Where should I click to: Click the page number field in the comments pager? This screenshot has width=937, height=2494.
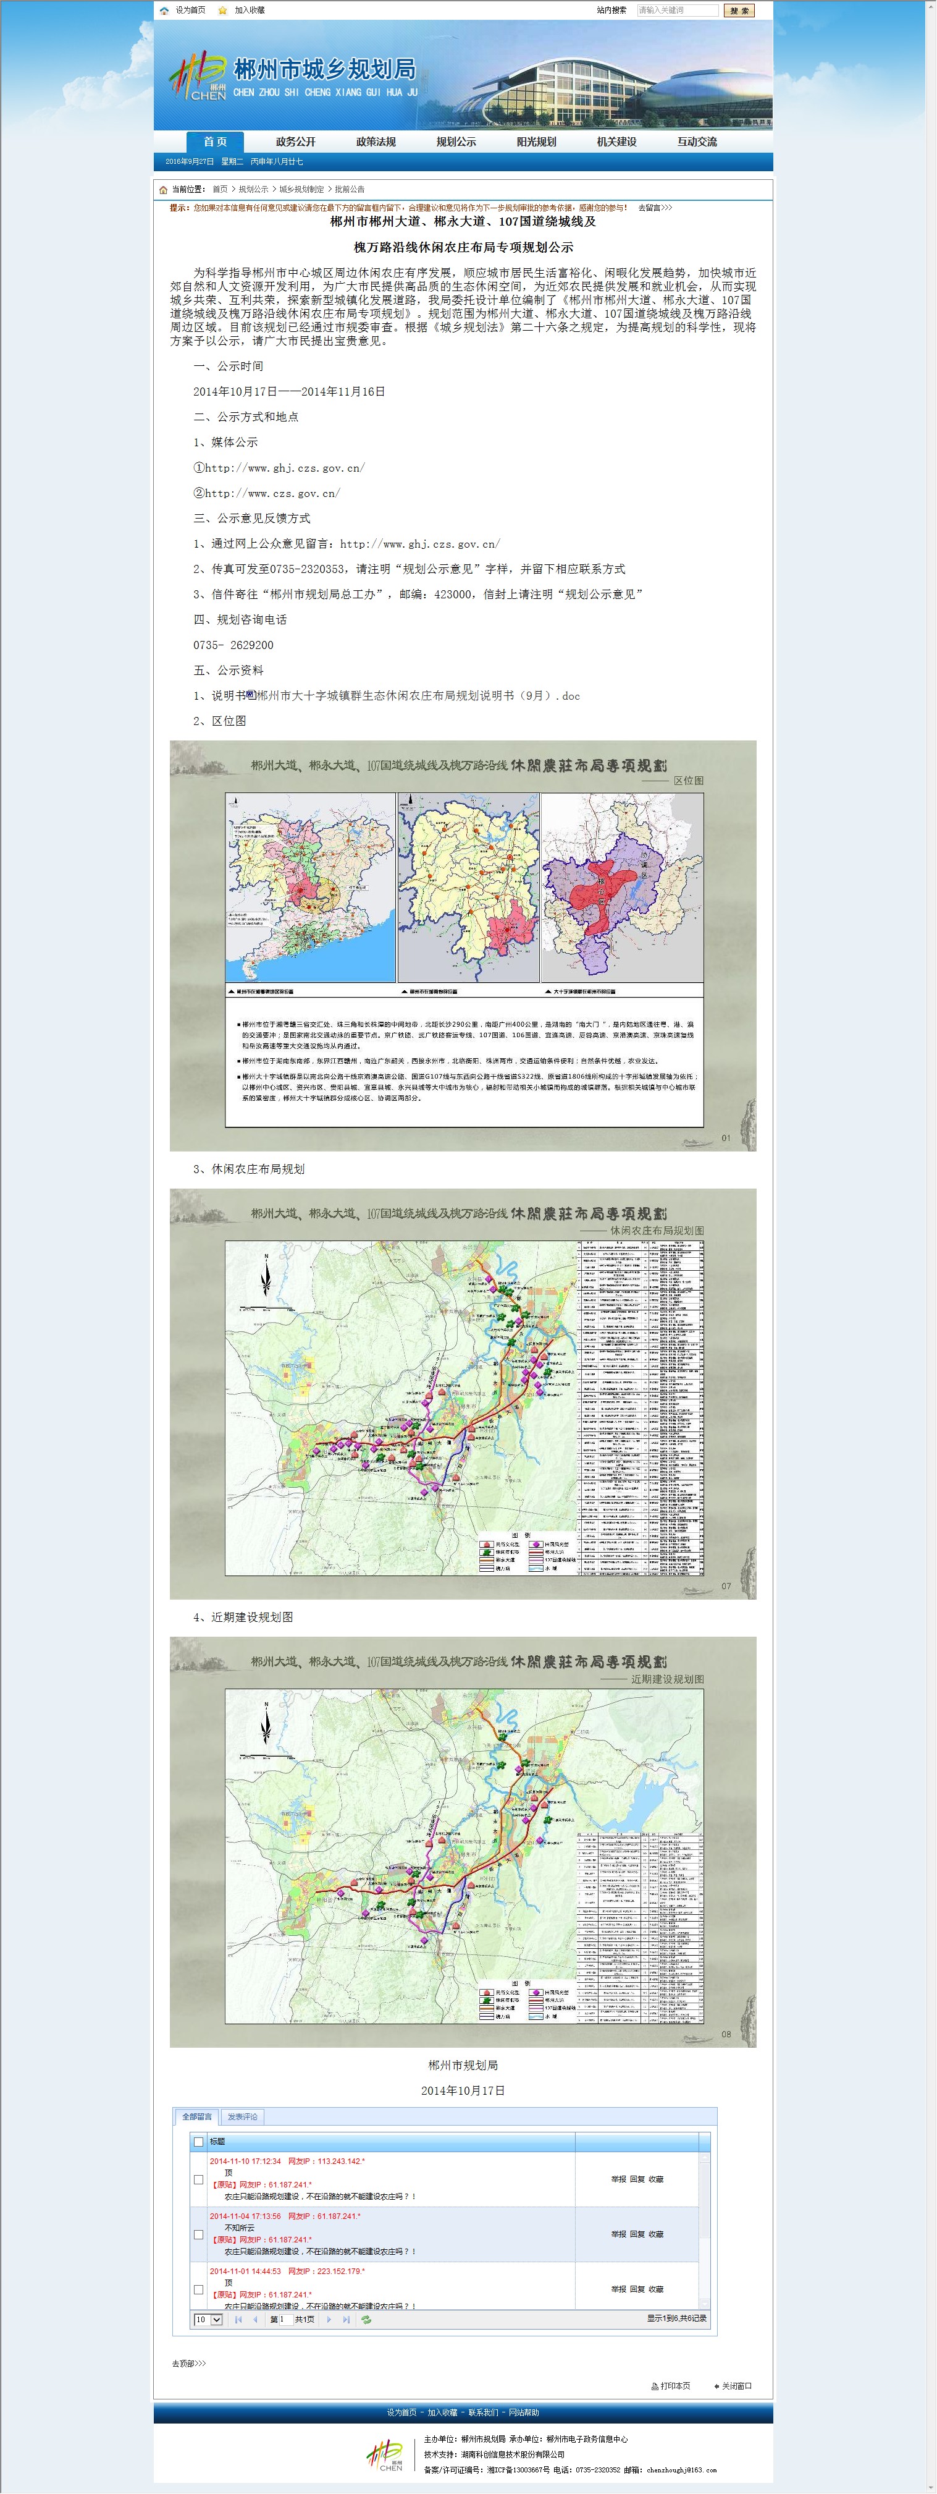tap(285, 2320)
